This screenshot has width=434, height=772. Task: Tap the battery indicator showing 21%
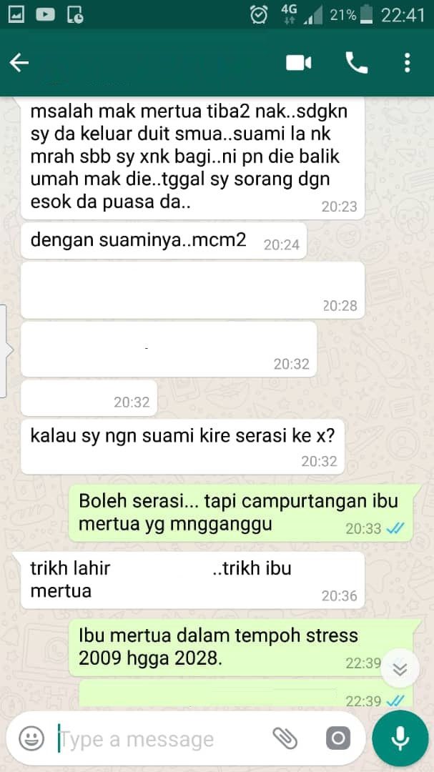pos(351,15)
